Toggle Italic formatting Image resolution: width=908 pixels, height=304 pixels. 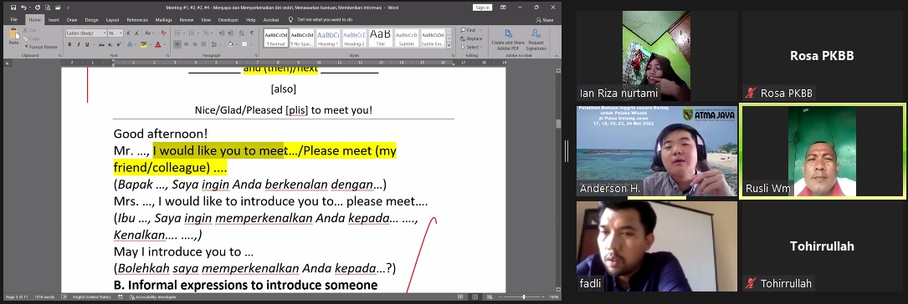point(79,44)
